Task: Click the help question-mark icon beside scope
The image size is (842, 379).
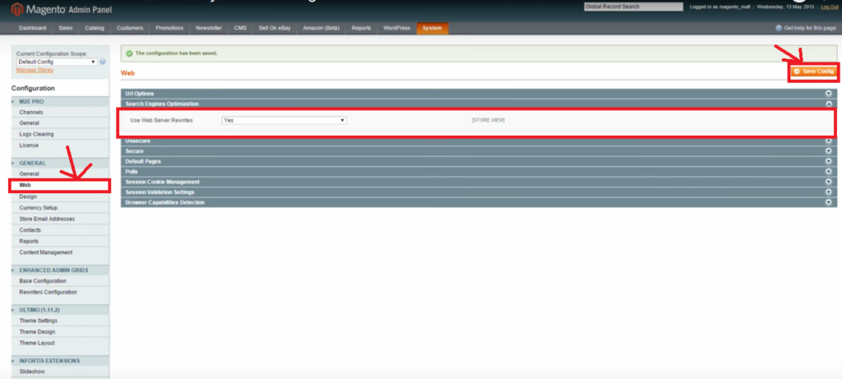Action: 103,62
